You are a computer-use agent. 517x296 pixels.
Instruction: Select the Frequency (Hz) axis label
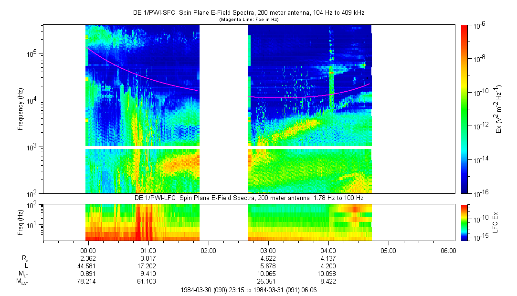pyautogui.click(x=20, y=109)
